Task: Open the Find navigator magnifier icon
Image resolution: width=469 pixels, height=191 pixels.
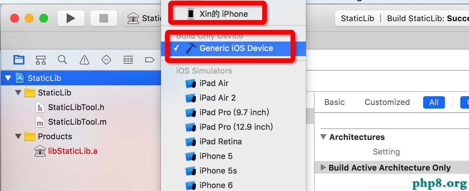Action: pyautogui.click(x=62, y=60)
